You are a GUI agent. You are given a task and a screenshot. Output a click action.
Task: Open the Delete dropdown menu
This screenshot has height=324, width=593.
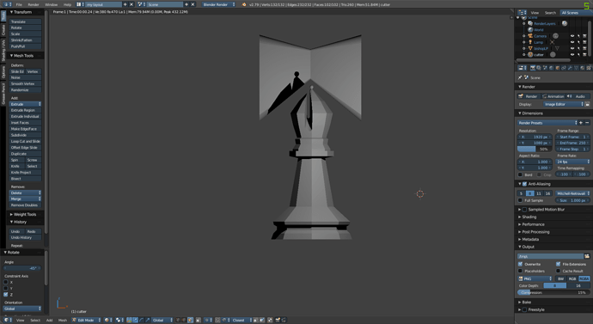pos(25,193)
